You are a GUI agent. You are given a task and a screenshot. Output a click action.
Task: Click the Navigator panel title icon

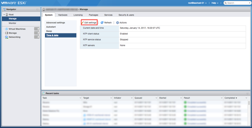click(4, 9)
